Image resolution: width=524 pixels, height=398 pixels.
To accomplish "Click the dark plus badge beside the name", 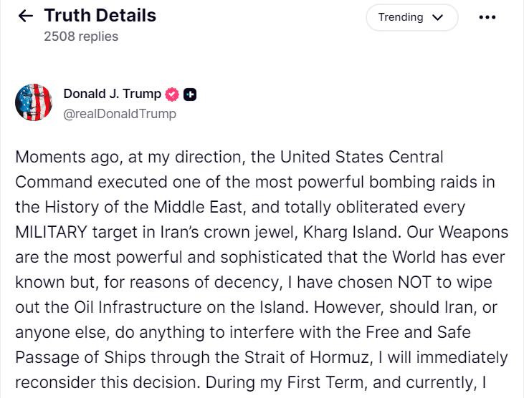I will 190,94.
